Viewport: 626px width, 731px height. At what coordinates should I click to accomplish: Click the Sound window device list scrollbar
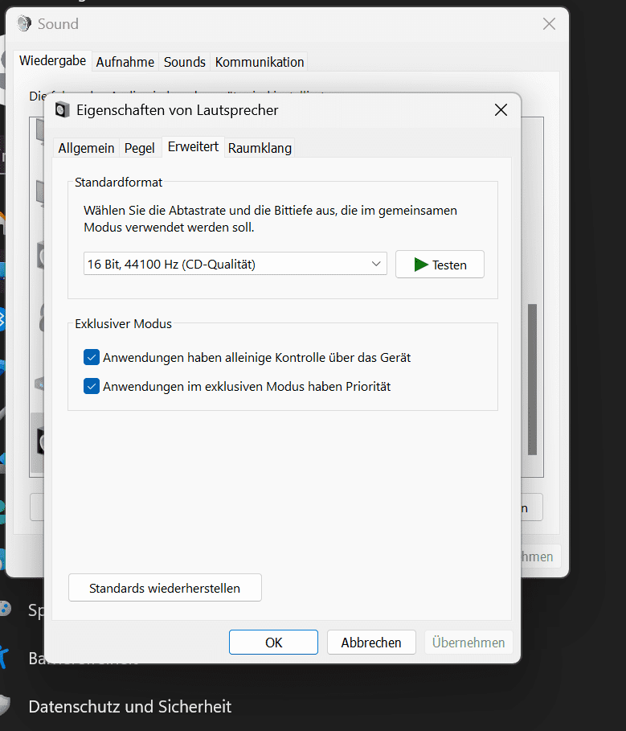[x=532, y=379]
